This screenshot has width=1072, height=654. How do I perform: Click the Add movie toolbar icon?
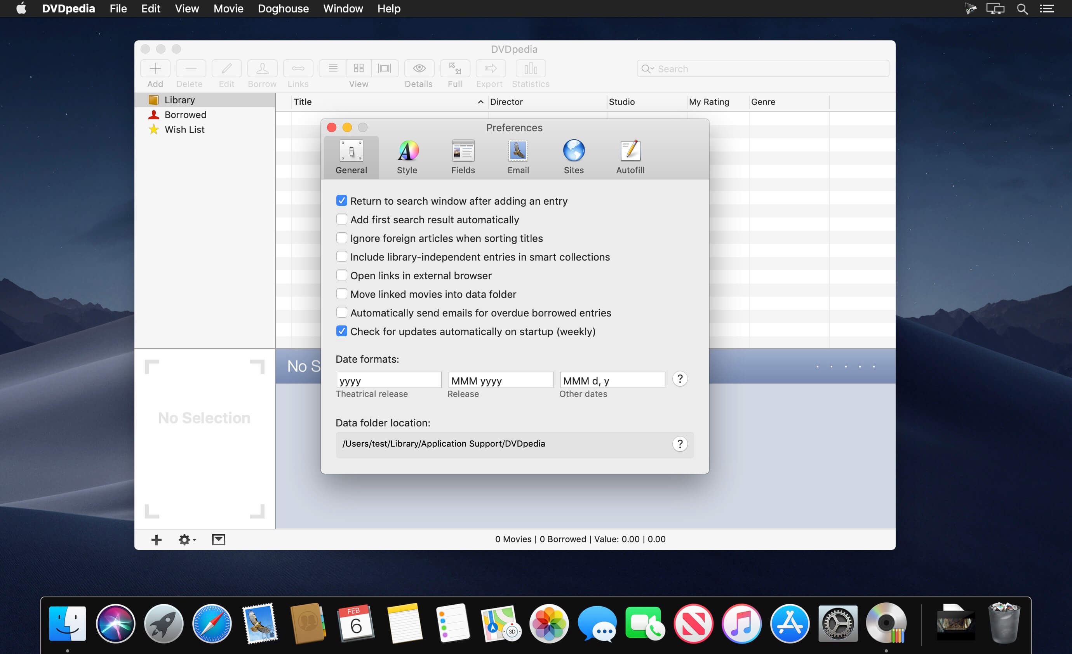pyautogui.click(x=155, y=69)
